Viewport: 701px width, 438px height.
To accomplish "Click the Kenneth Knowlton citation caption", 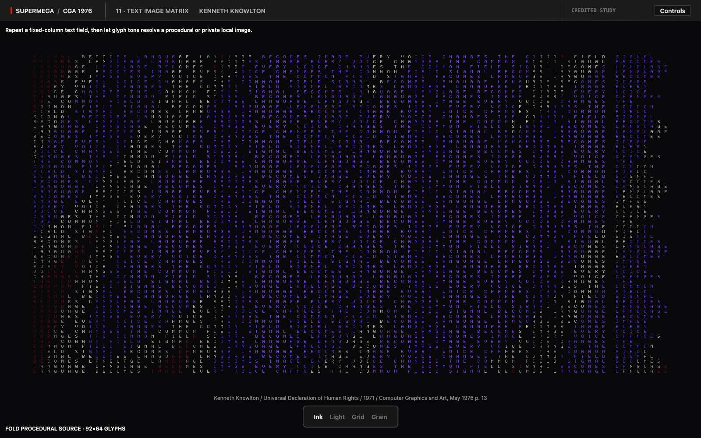I will click(350, 398).
